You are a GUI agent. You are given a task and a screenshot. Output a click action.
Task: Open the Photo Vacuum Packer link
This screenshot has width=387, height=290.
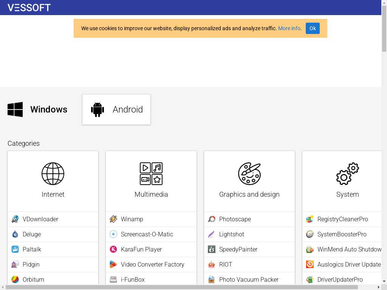pos(249,279)
